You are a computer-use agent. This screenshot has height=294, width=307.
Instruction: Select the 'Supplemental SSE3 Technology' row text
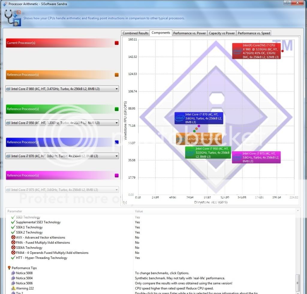point(38,222)
